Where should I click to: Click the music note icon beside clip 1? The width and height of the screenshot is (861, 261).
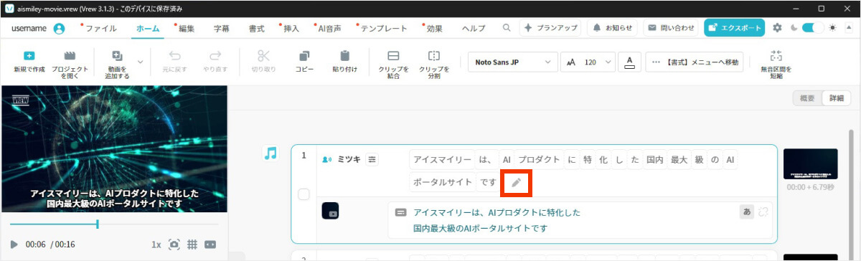pyautogui.click(x=270, y=153)
